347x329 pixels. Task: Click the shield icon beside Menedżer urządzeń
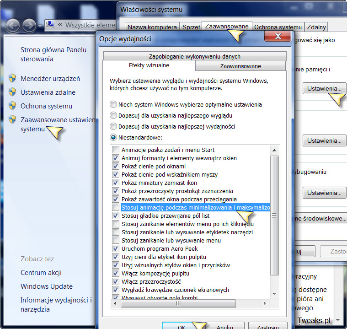point(12,78)
